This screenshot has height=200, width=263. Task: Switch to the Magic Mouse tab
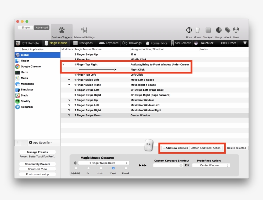pos(56,43)
